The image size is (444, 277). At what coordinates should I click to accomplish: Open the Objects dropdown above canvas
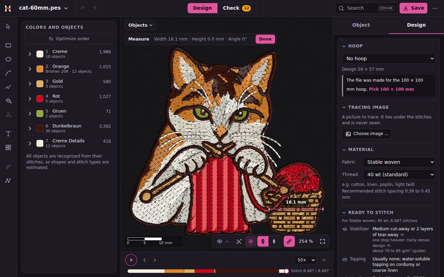click(x=140, y=25)
